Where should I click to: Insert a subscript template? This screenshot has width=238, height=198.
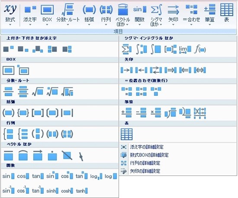(23, 49)
